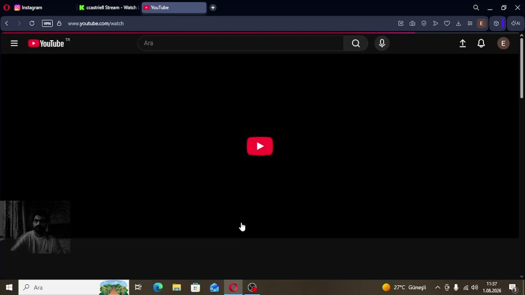The width and height of the screenshot is (525, 295).
Task: Open the Opera menu logo button
Action: (6, 7)
